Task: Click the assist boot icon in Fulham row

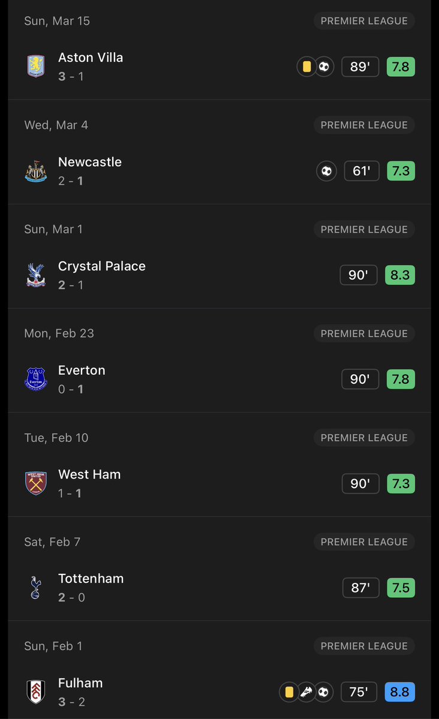Action: (306, 692)
